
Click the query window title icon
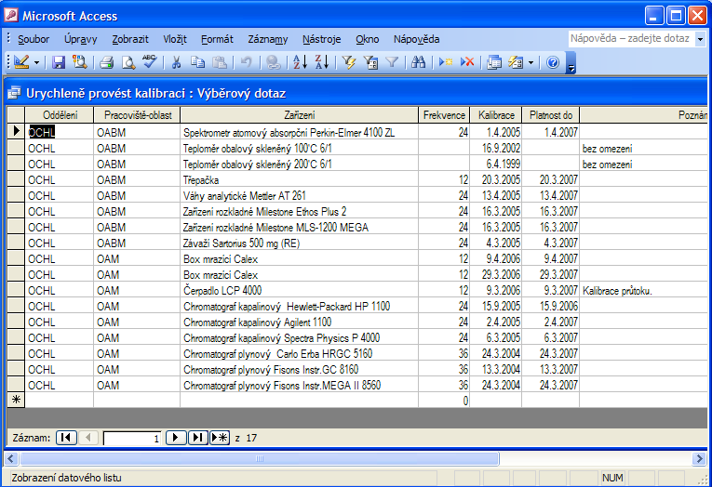14,93
